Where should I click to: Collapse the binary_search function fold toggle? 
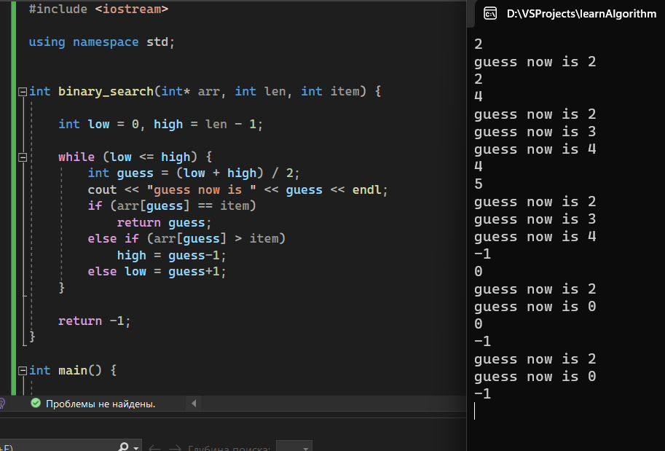point(23,92)
